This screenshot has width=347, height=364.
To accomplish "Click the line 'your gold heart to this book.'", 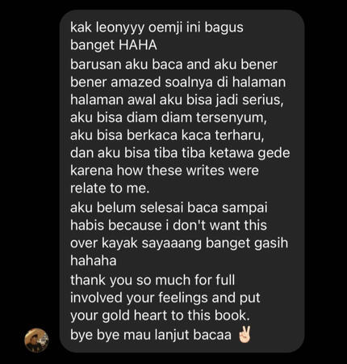I will tap(160, 315).
